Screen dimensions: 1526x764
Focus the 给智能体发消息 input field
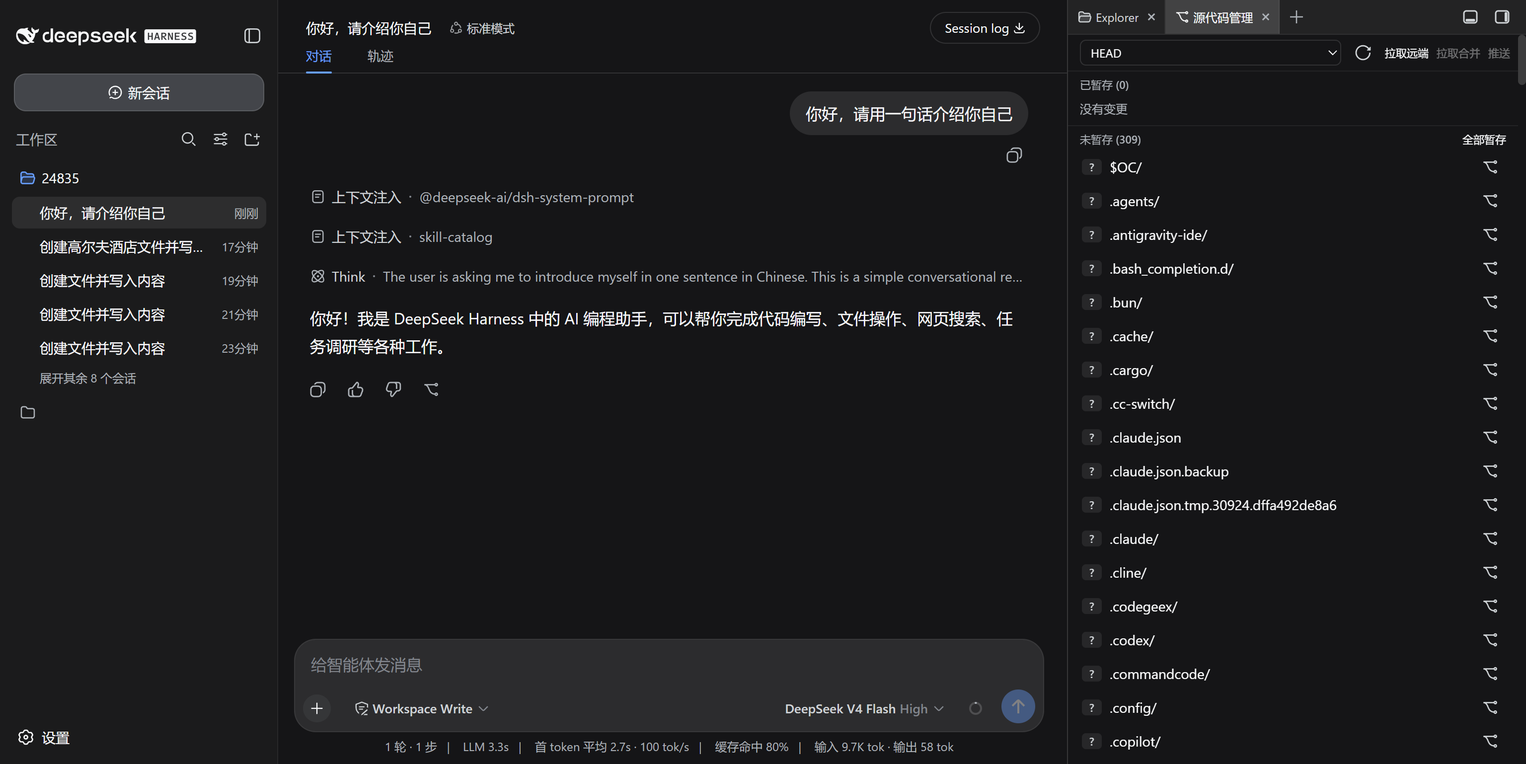pyautogui.click(x=668, y=665)
